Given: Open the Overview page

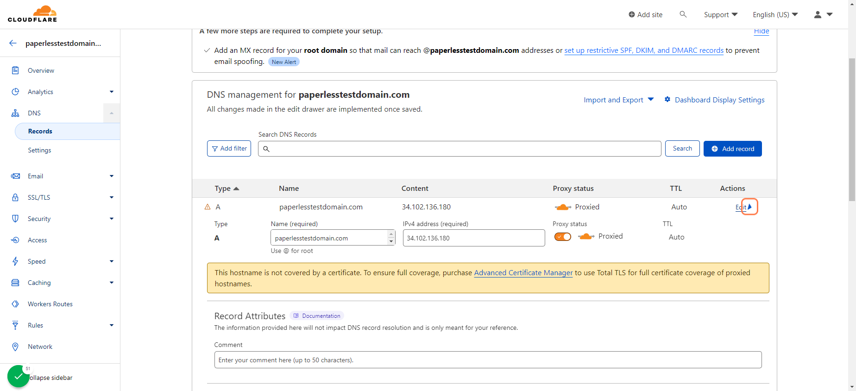Looking at the screenshot, I should 41,70.
